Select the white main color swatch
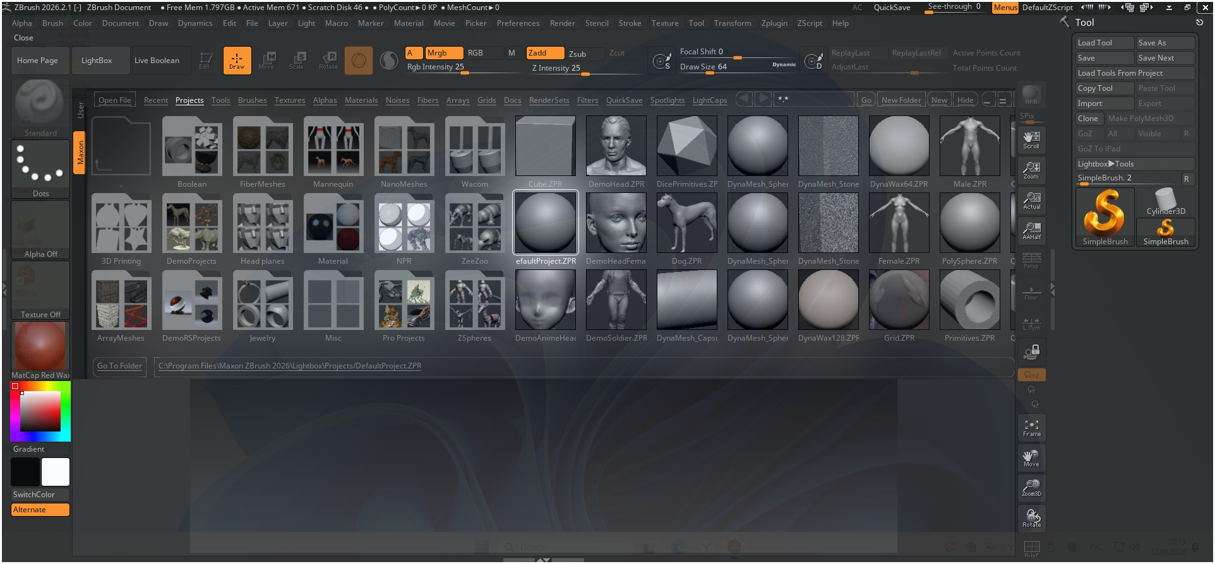The image size is (1215, 564). pyautogui.click(x=56, y=472)
